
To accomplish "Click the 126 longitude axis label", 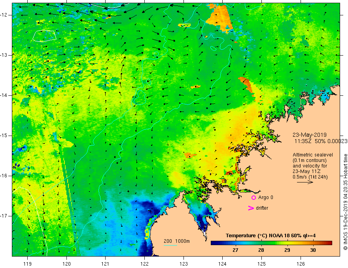I will pos(301,264).
